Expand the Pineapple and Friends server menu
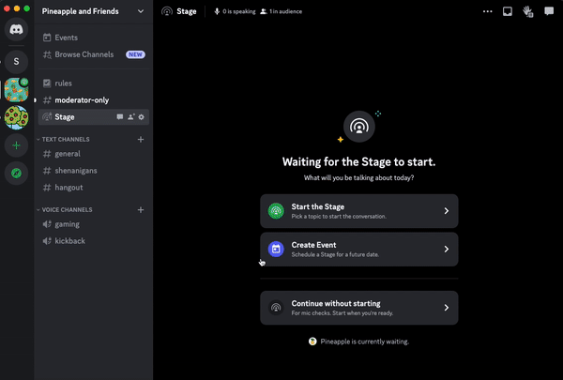 pyautogui.click(x=141, y=11)
